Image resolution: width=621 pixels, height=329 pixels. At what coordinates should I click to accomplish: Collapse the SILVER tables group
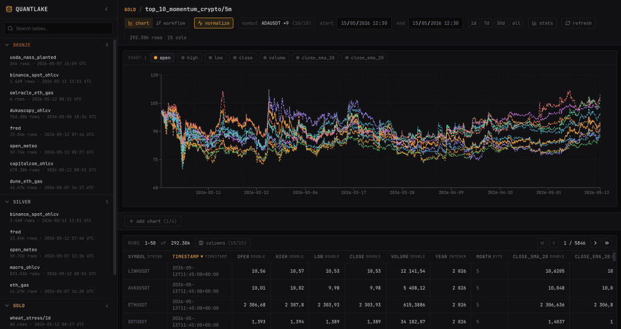click(x=7, y=202)
